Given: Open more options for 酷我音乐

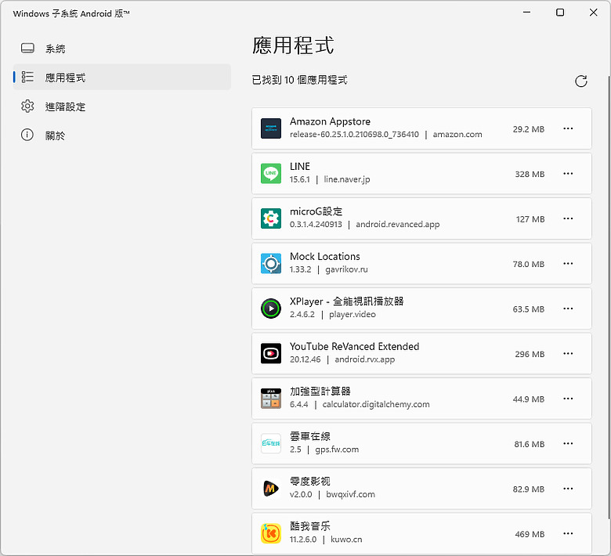Looking at the screenshot, I should click(x=568, y=533).
